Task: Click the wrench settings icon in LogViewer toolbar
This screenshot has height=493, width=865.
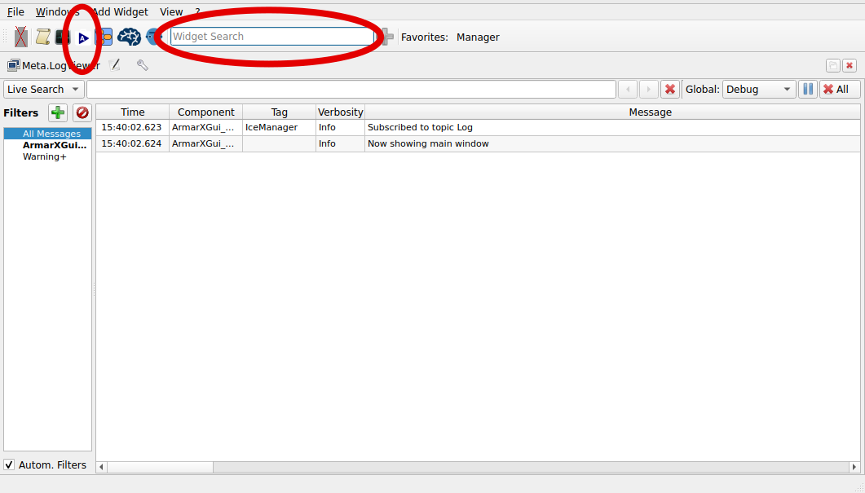Action: [x=143, y=64]
